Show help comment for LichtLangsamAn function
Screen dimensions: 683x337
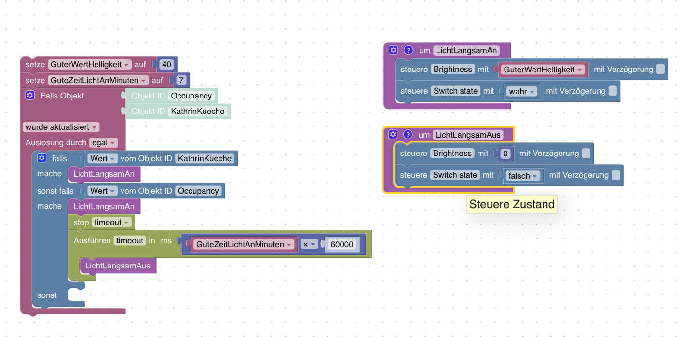[409, 50]
